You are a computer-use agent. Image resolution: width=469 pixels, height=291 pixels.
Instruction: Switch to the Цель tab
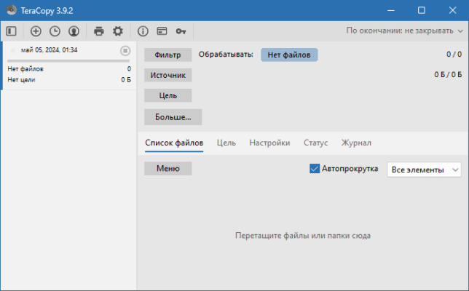pos(226,143)
